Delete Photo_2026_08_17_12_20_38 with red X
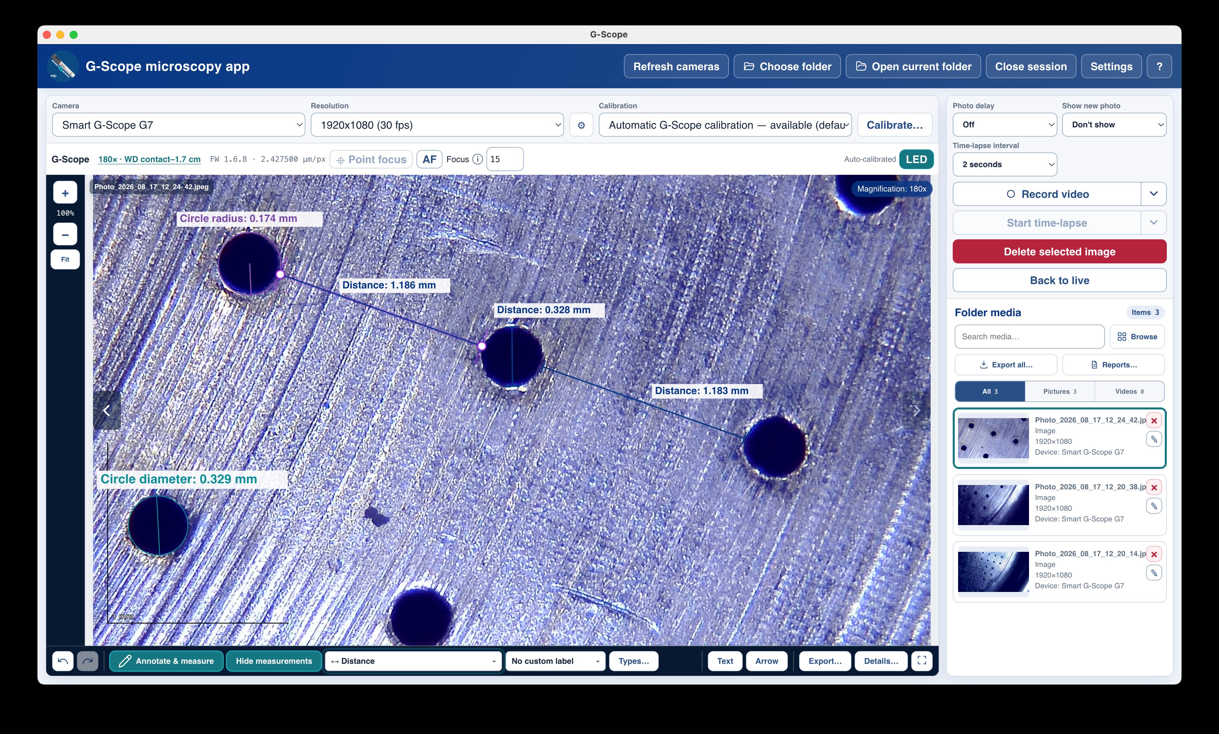Image resolution: width=1219 pixels, height=734 pixels. 1154,487
